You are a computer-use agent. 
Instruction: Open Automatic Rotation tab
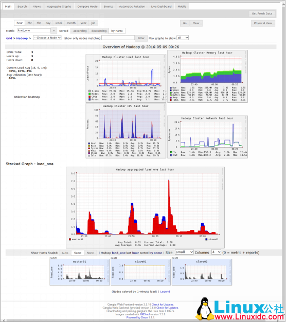[132, 7]
